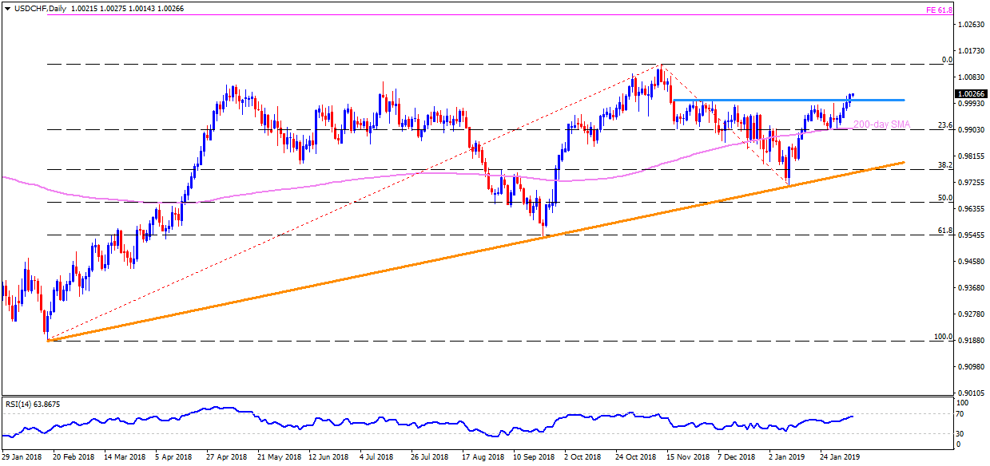Select the 24 Jan 2019 date label
990x466 pixels.
tap(839, 457)
